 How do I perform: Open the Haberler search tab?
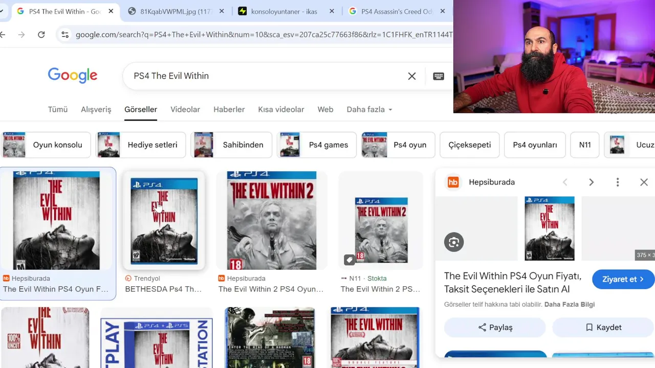(229, 109)
